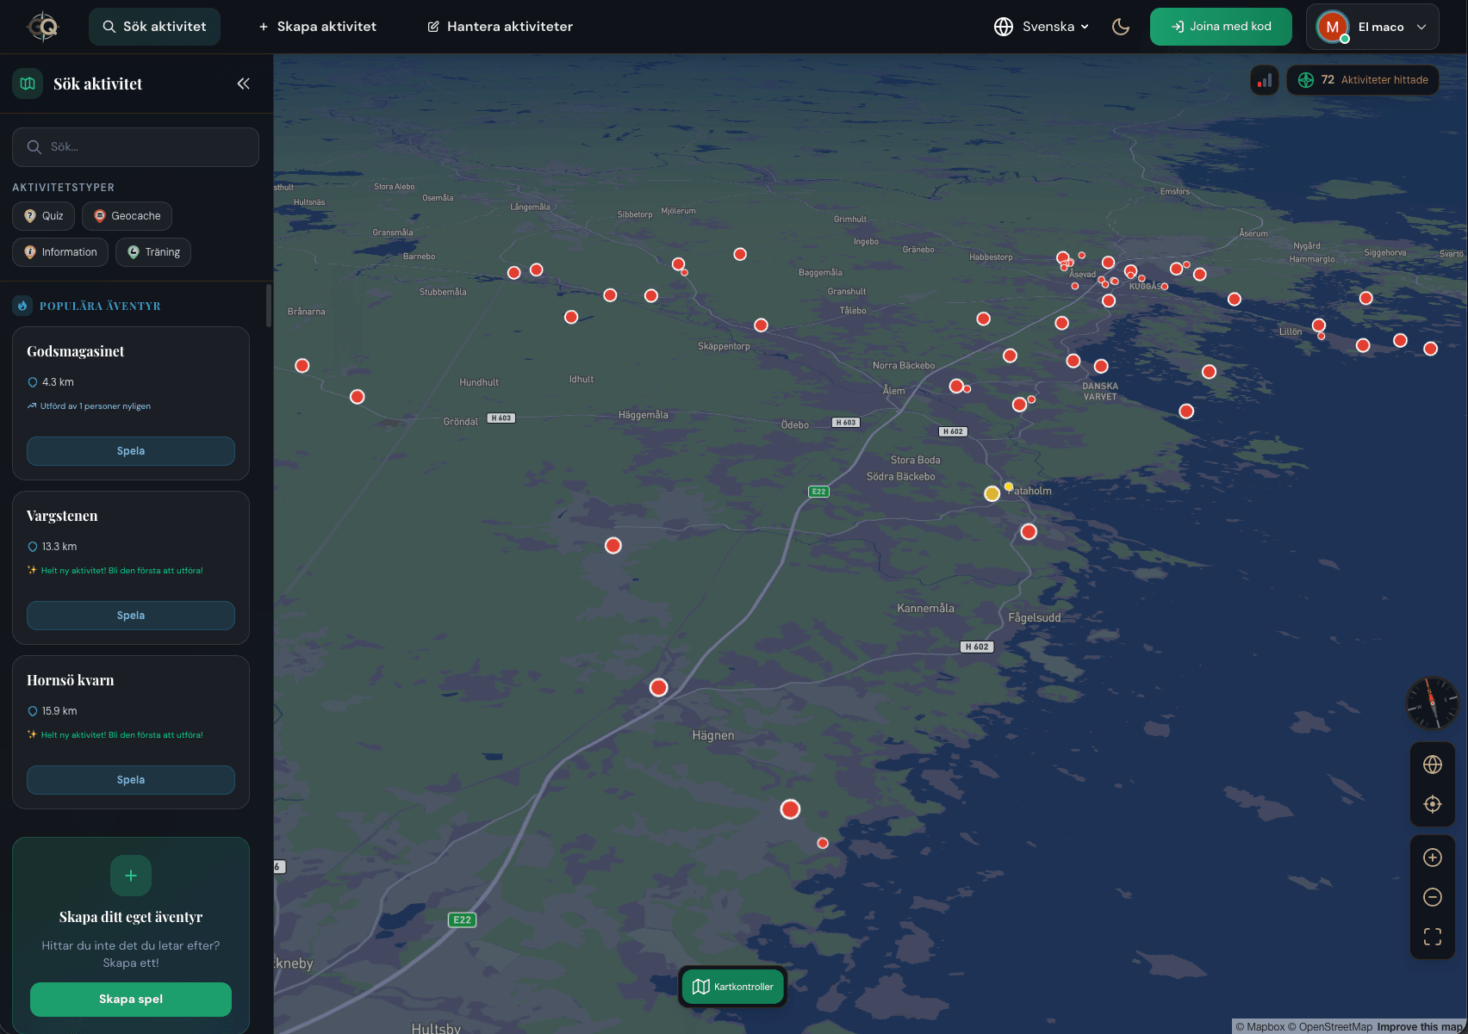Toggle the Träning activity type

pyautogui.click(x=152, y=251)
